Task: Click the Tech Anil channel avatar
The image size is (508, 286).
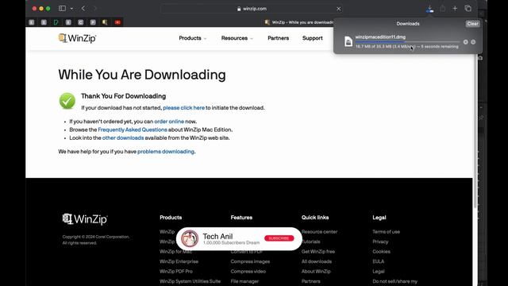Action: tap(190, 238)
